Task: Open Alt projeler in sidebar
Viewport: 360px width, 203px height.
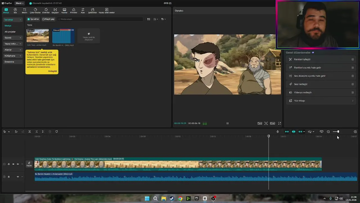Action: 10,32
